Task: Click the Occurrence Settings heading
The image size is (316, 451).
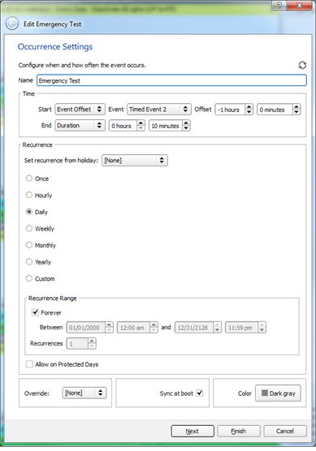Action: (55, 46)
